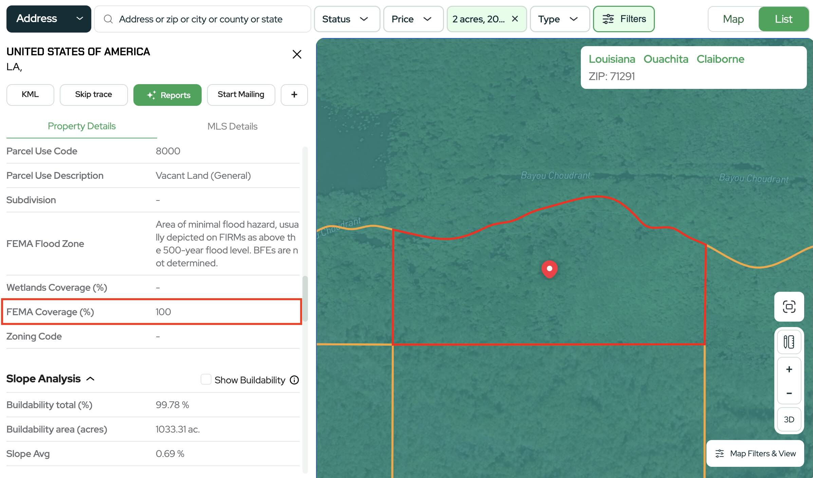
Task: Click the map fullscreen frame icon
Action: tap(789, 307)
